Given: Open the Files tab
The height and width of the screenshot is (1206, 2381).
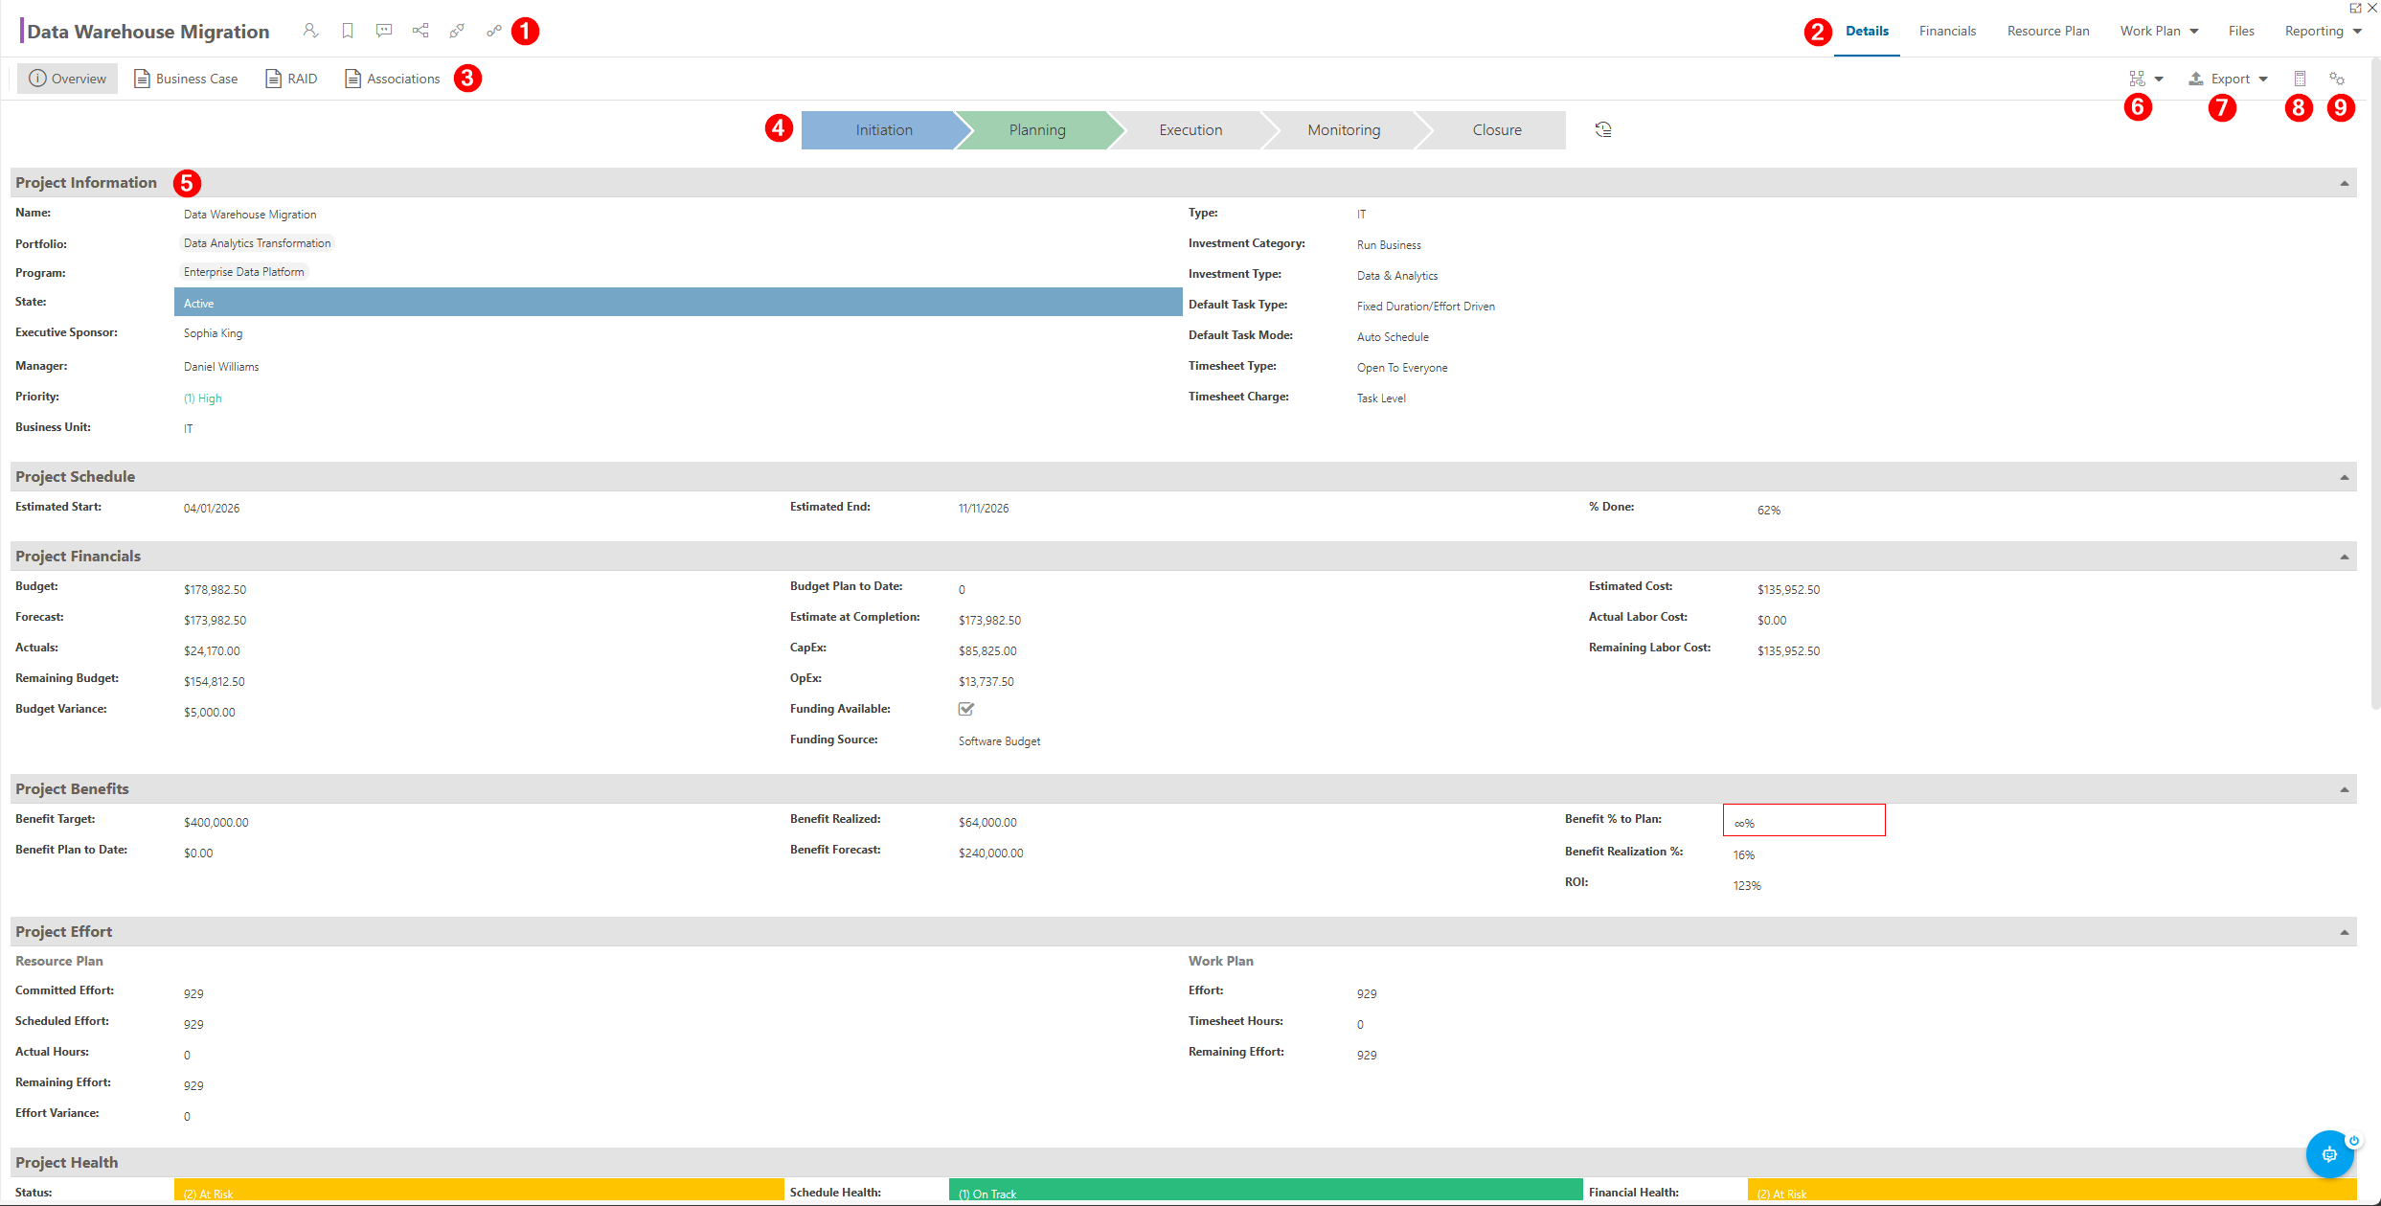Looking at the screenshot, I should coord(2241,31).
